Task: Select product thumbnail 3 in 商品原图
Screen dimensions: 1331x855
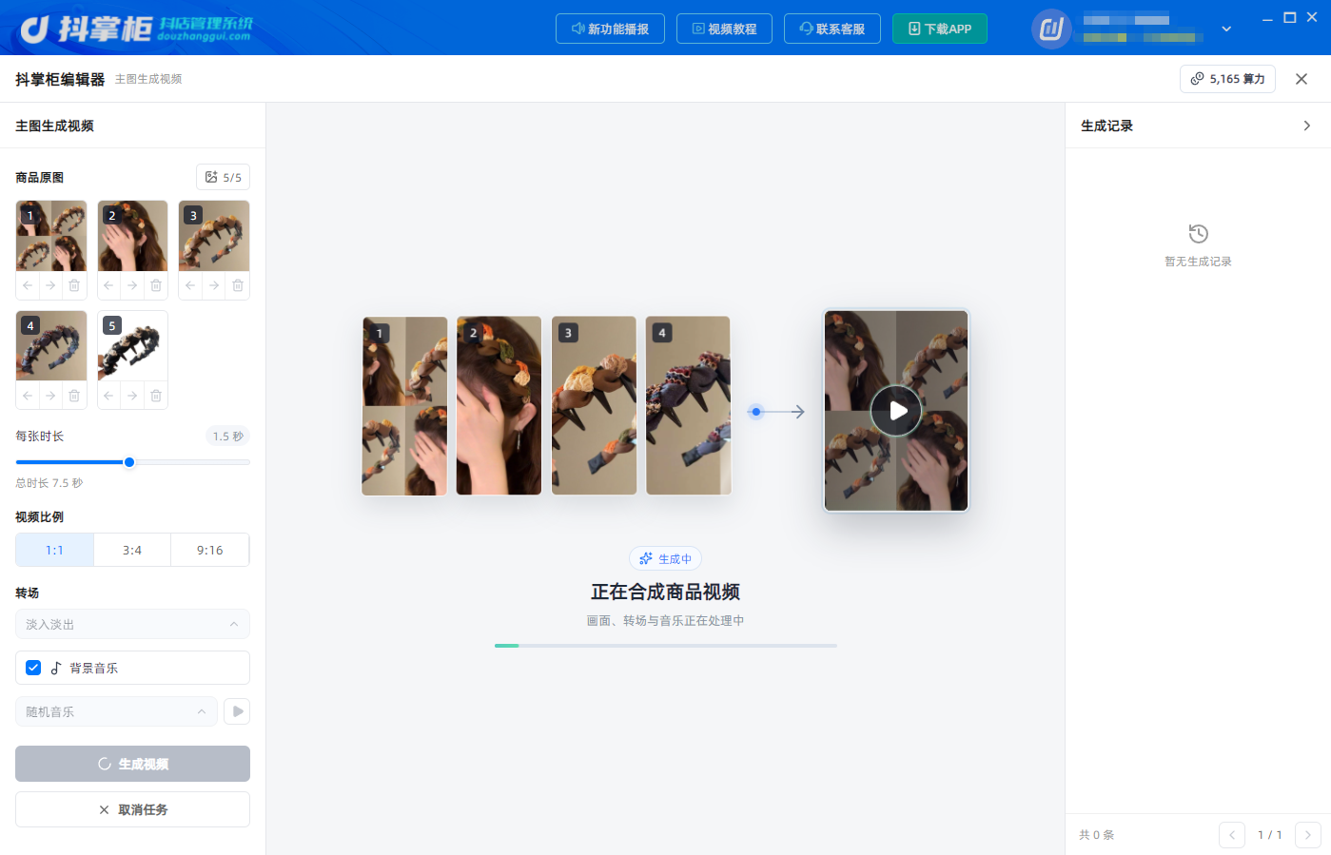Action: point(214,236)
